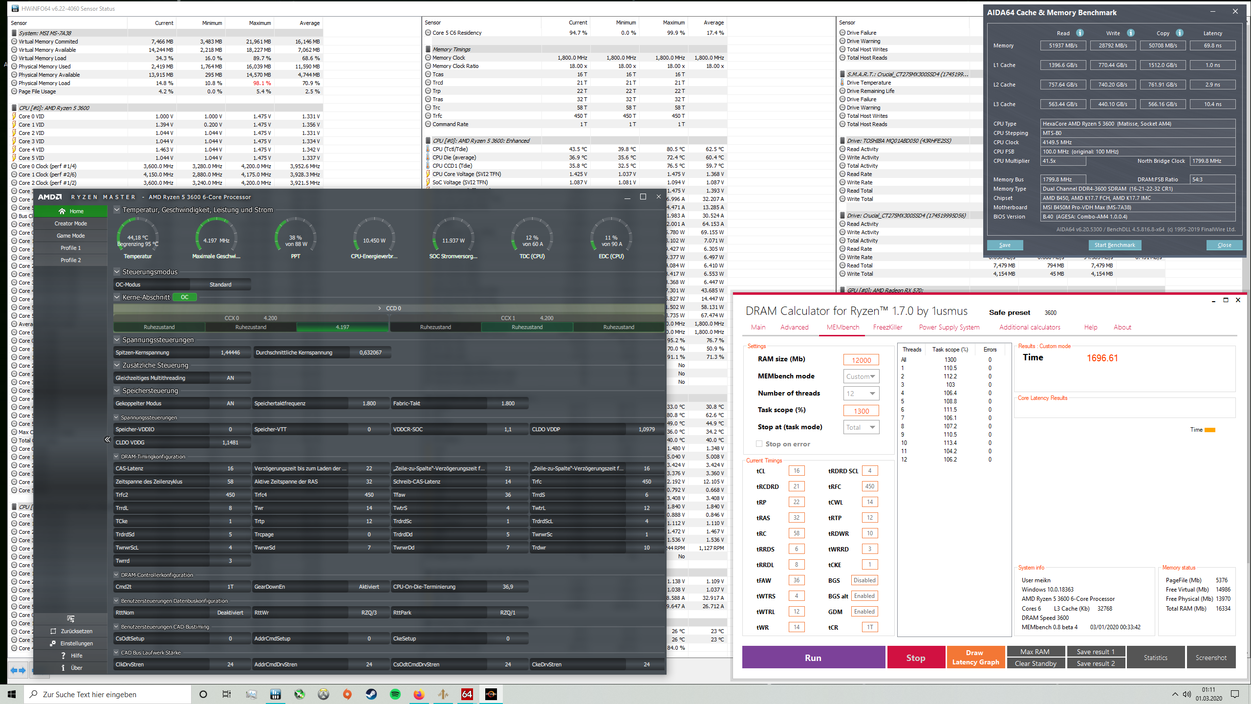Image resolution: width=1251 pixels, height=704 pixels.
Task: Open Cortana circle on taskbar
Action: [203, 694]
